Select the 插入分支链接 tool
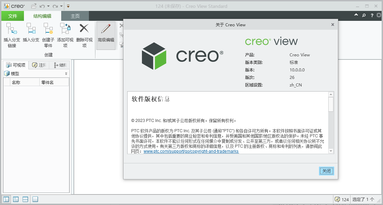The width and height of the screenshot is (383, 205). [x=12, y=36]
